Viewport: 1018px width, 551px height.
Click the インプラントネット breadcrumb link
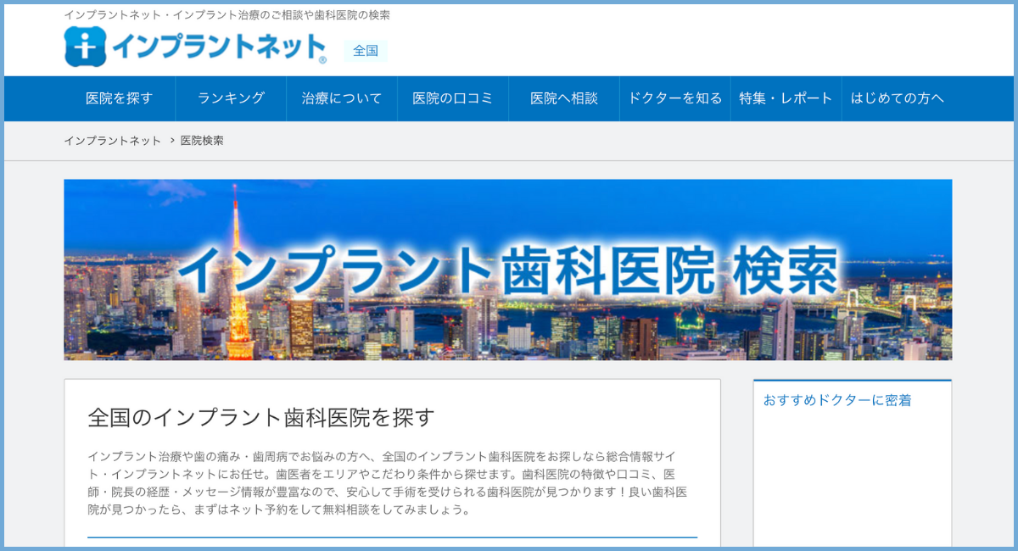click(x=112, y=141)
